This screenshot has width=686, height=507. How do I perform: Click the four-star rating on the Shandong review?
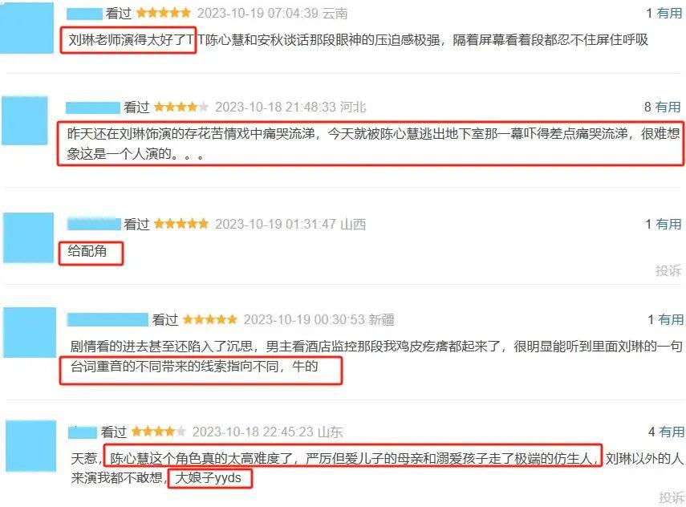click(158, 432)
